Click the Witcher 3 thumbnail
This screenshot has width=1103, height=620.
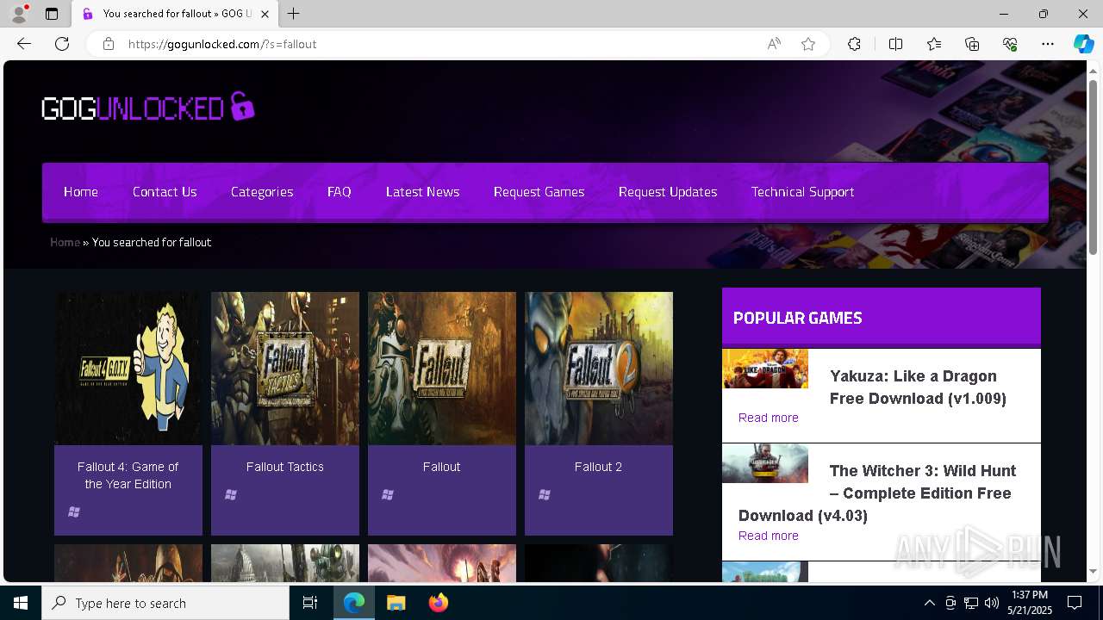pos(765,463)
